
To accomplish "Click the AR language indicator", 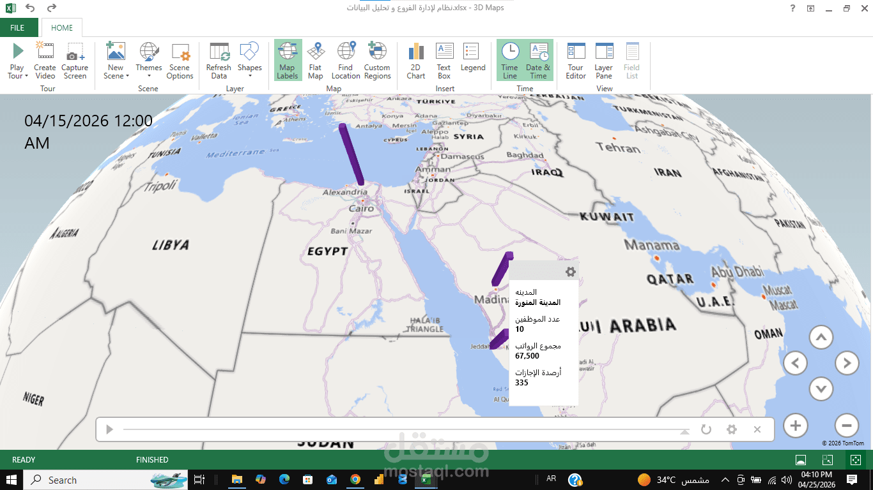I will click(x=551, y=479).
